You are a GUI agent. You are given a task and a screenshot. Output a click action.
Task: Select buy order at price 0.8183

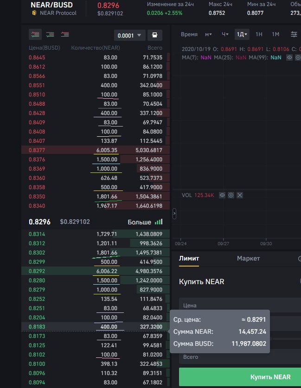point(96,327)
